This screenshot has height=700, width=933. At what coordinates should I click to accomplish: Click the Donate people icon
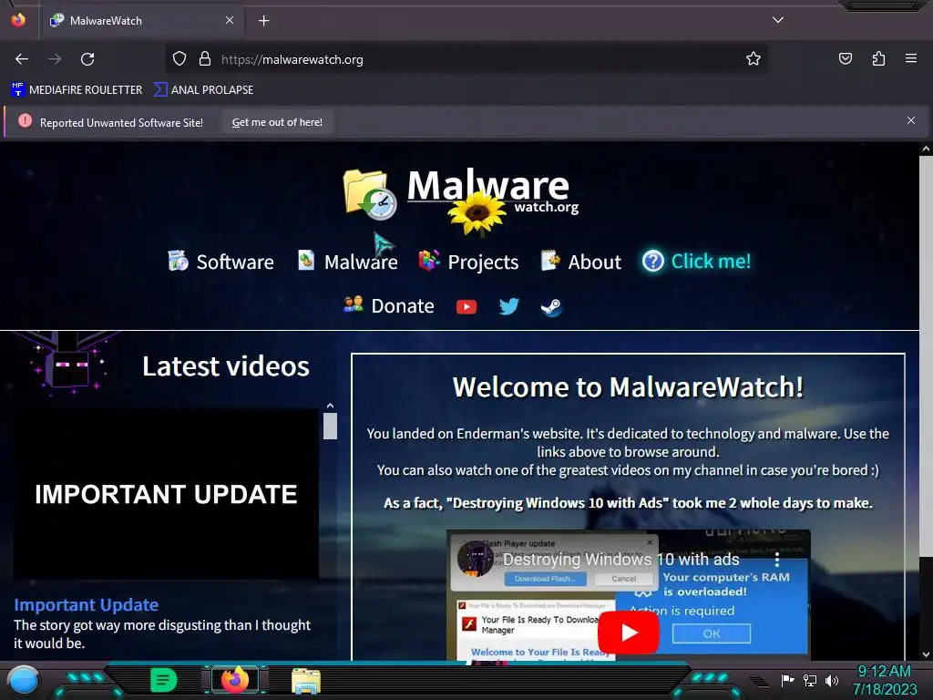point(354,304)
